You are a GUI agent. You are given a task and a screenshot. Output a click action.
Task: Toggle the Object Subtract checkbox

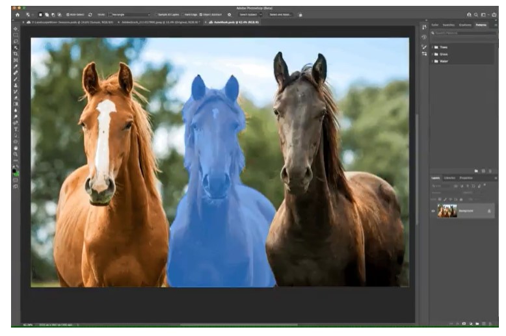click(x=201, y=15)
